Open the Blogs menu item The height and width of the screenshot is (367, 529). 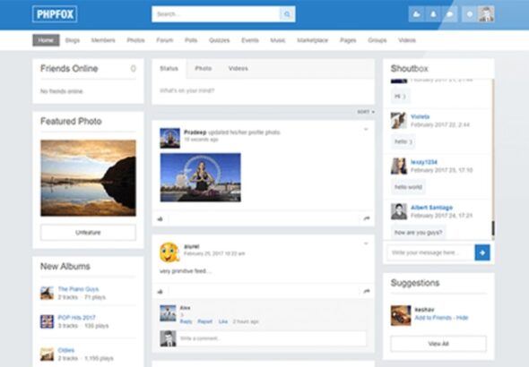73,40
